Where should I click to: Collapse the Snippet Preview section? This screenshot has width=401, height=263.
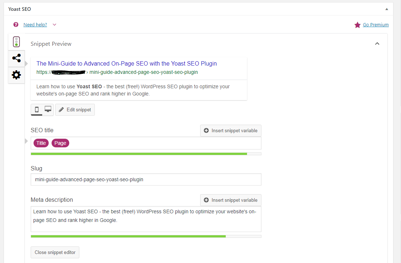point(377,44)
